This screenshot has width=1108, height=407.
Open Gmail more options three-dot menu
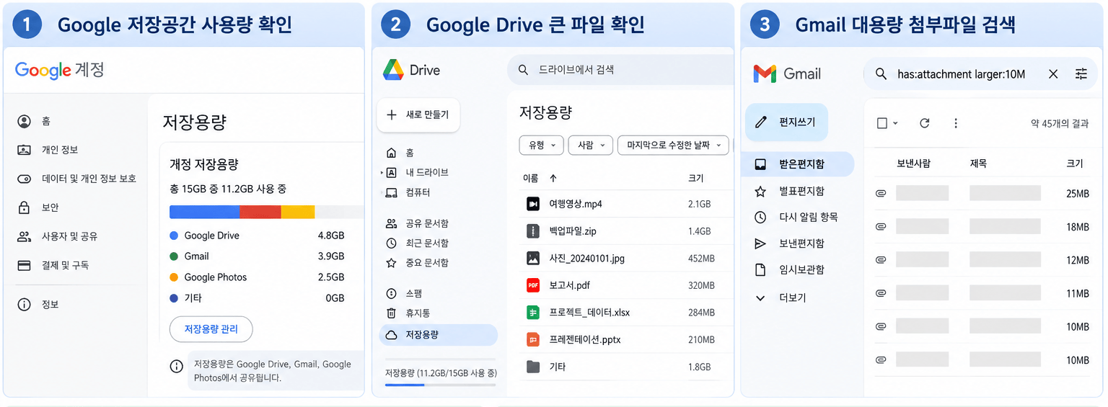click(956, 123)
